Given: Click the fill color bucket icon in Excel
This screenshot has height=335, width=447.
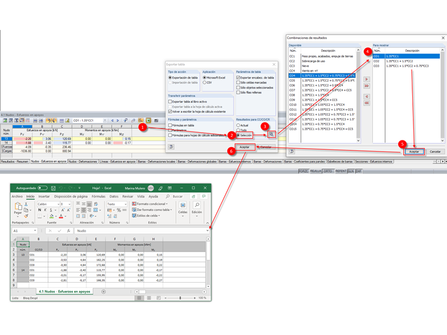Looking at the screenshot, I should click(x=52, y=216).
